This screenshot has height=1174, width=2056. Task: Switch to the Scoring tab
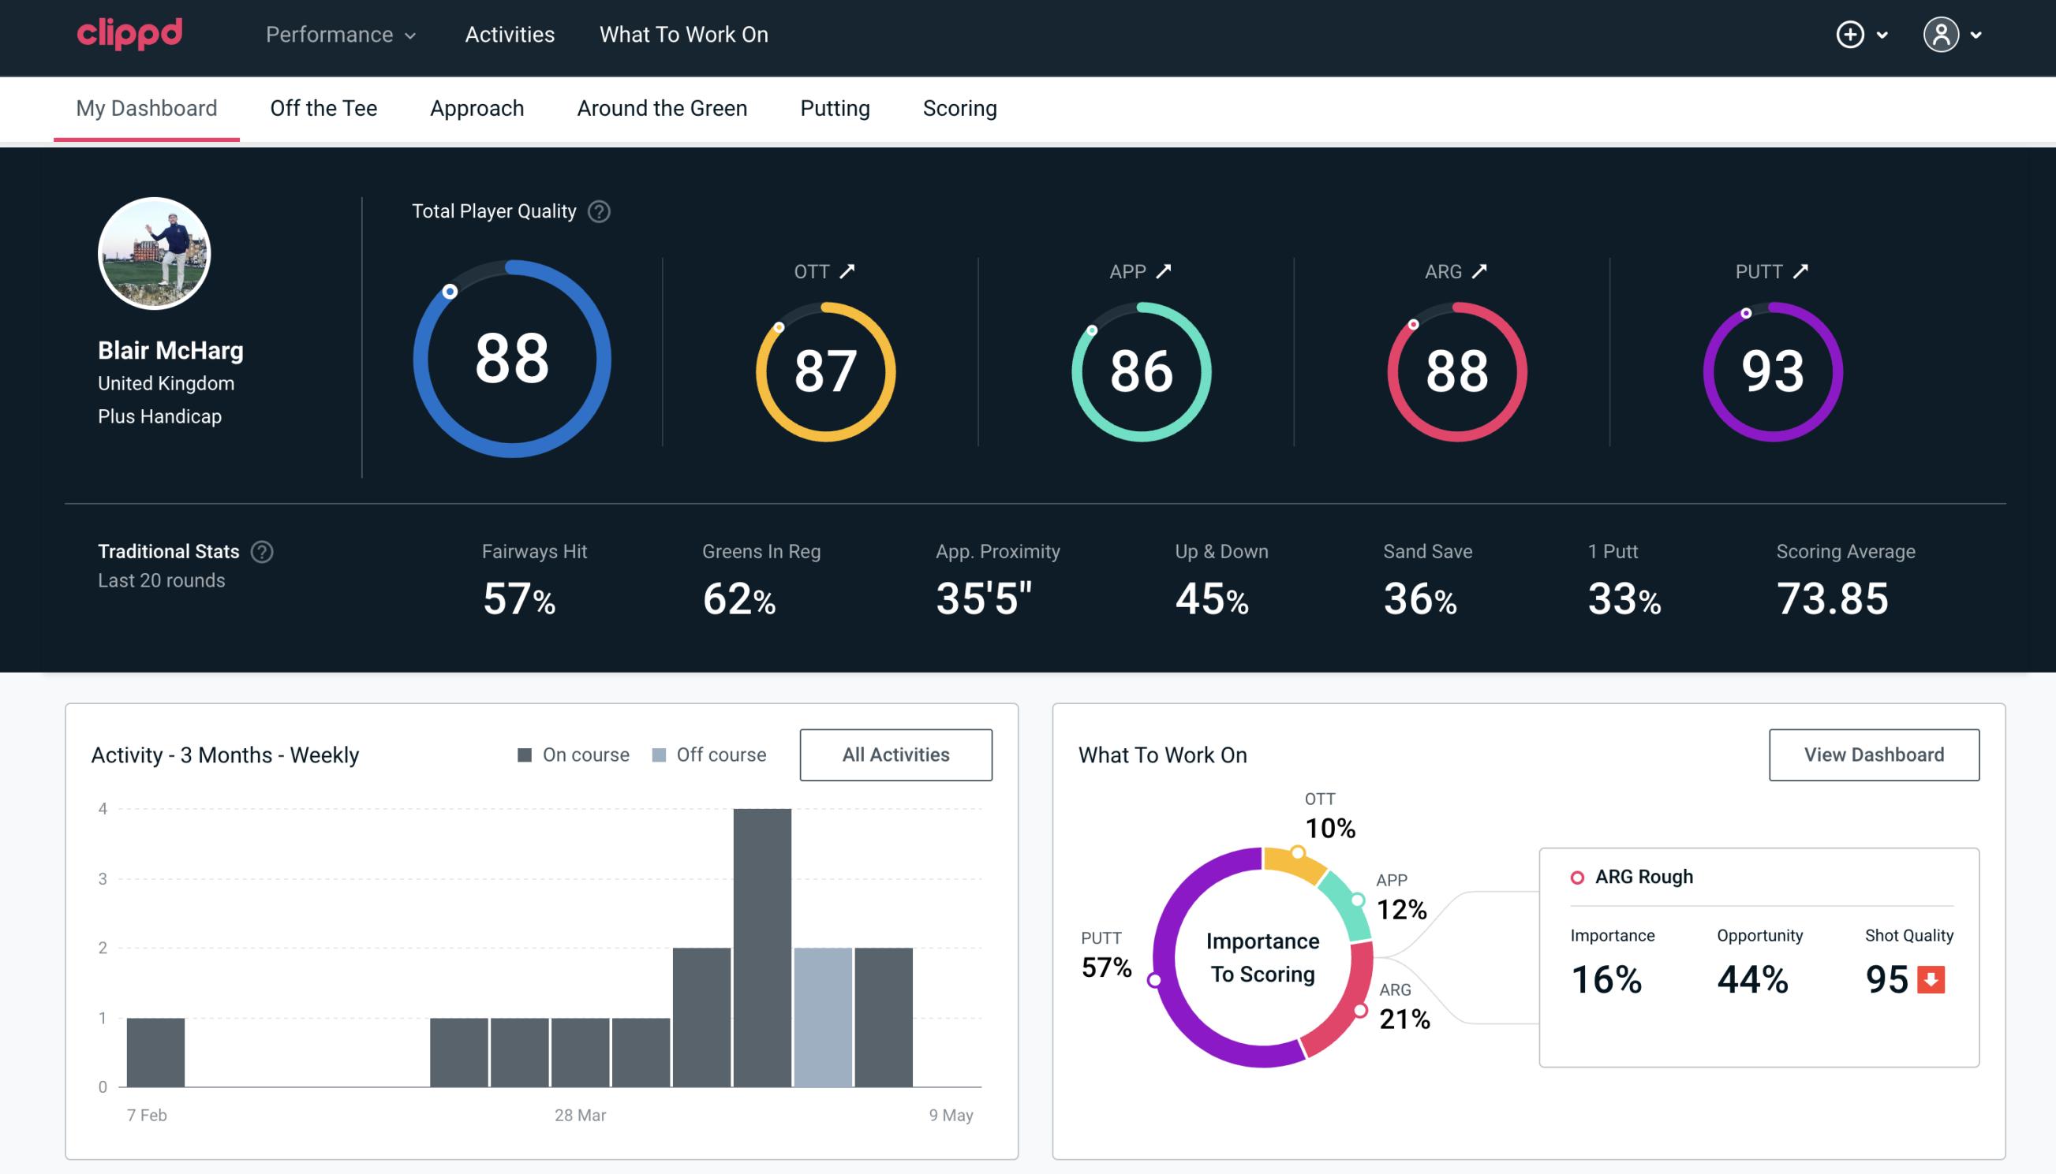pyautogui.click(x=960, y=107)
